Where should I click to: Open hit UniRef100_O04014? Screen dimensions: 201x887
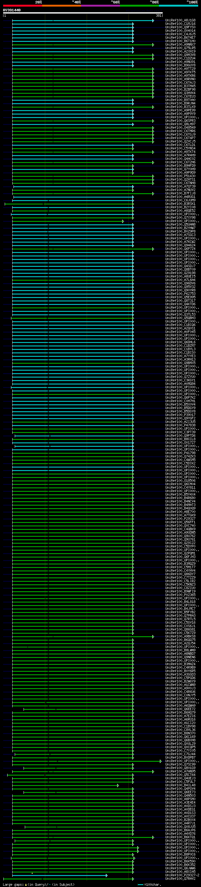180,31
